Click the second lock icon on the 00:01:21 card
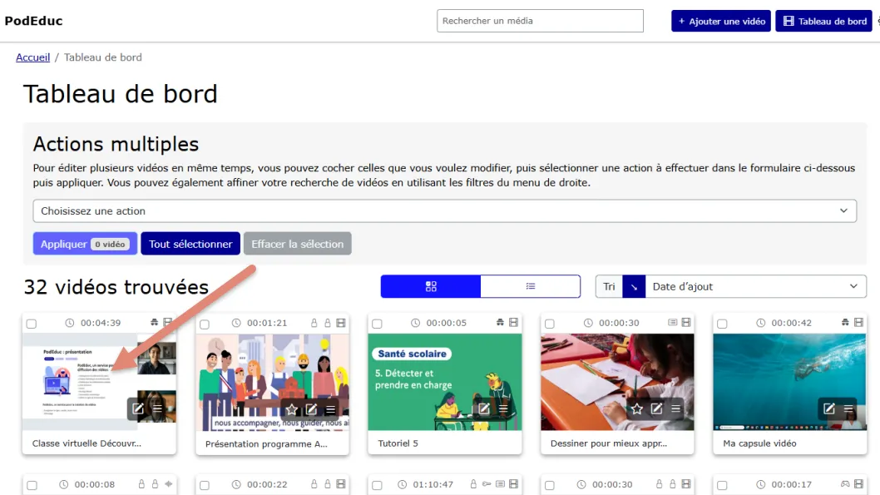Screen dimensions: 880x495 [x=328, y=323]
